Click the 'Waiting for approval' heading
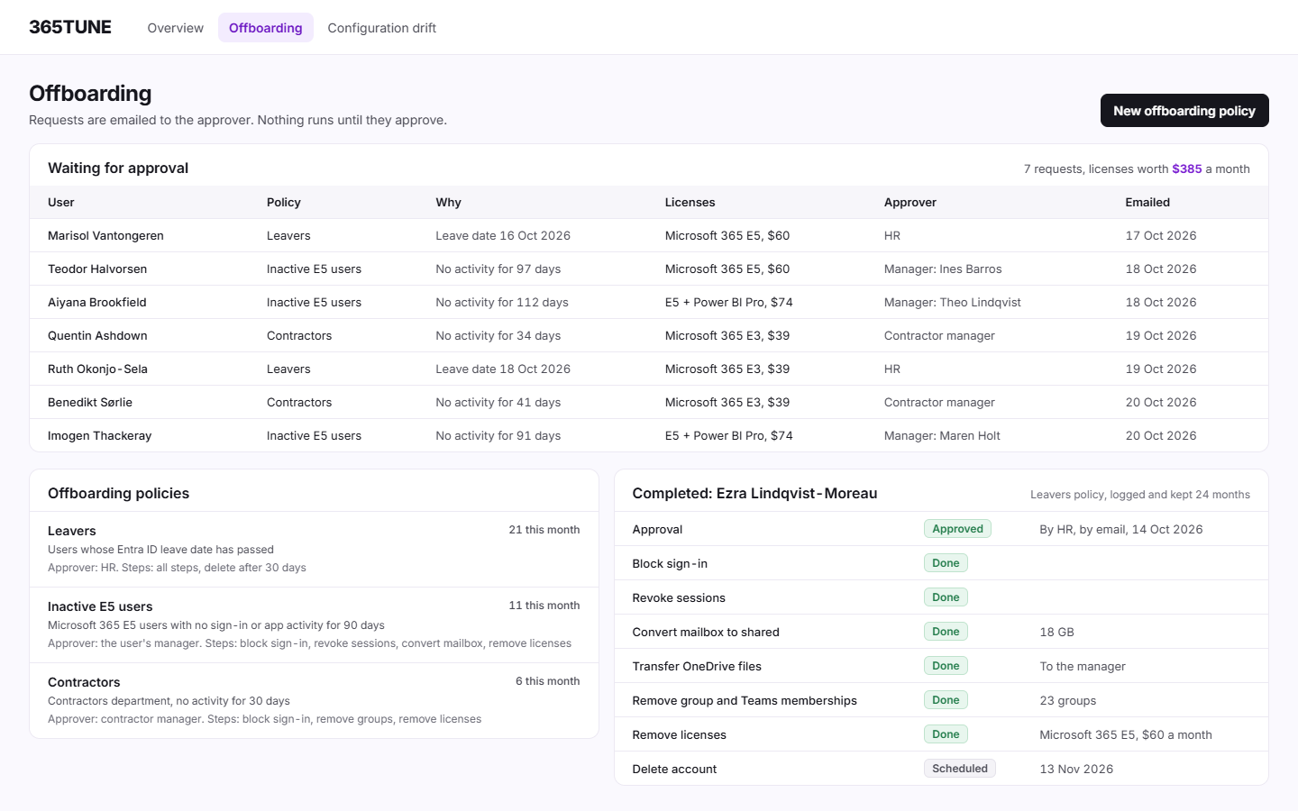1298x811 pixels. (x=118, y=168)
